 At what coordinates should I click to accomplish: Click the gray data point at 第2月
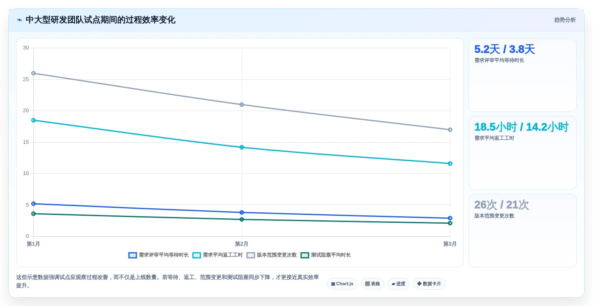click(x=242, y=105)
